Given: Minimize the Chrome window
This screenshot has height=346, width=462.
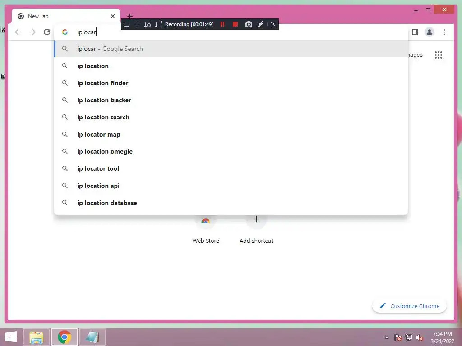Looking at the screenshot, I should [x=416, y=10].
